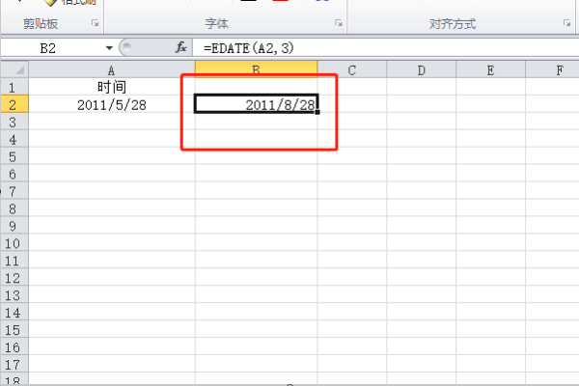
Task: Select row 3 header
Action: 14,122
